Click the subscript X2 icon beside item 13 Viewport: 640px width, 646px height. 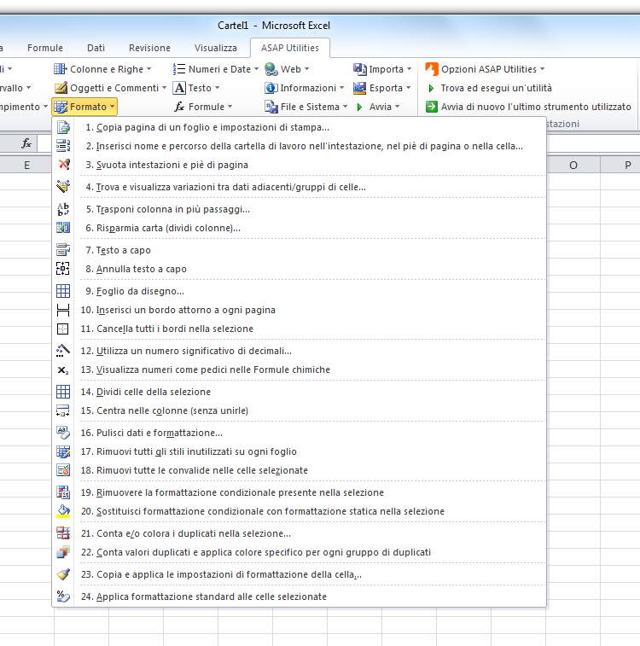coord(63,370)
